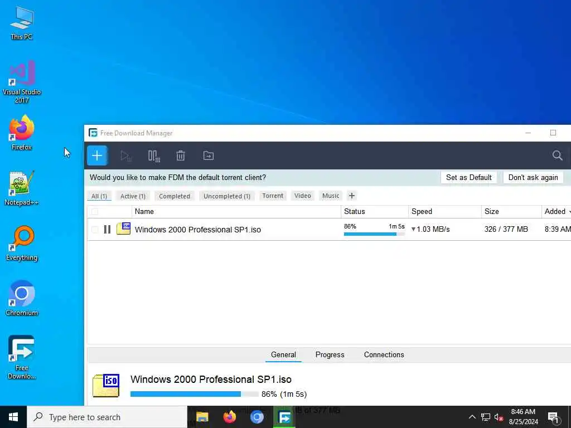Select the Visual Studio 2017 desktop shortcut
The image size is (571, 428).
click(22, 81)
